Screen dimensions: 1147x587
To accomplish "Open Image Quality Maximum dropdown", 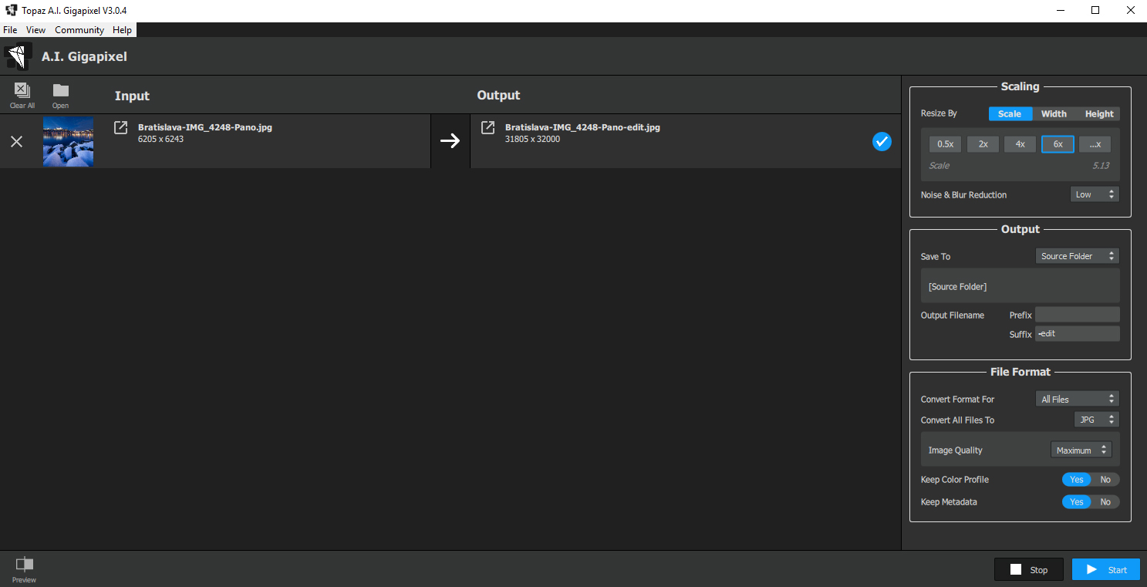I will click(1081, 450).
